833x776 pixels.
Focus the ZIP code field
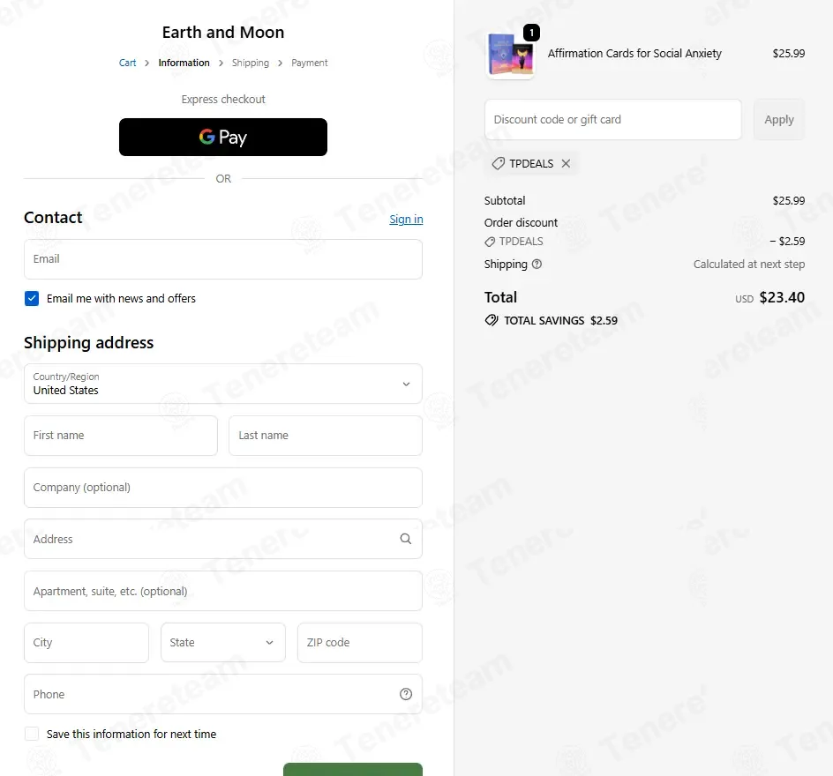pos(360,642)
